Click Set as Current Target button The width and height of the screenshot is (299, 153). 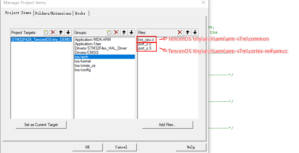(x=41, y=125)
